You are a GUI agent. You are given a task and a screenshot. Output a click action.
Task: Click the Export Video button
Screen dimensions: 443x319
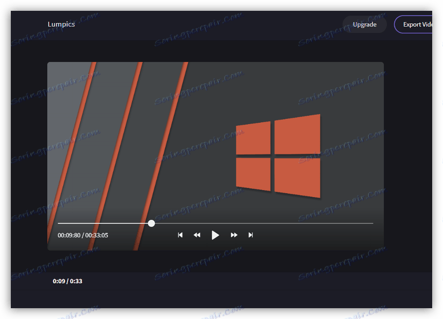tap(413, 25)
